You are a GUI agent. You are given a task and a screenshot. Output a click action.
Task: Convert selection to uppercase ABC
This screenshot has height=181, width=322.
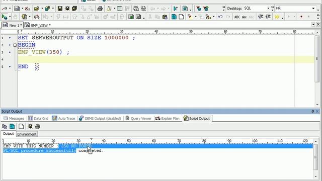click(x=237, y=17)
